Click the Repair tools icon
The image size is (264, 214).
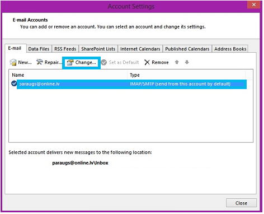coord(40,62)
